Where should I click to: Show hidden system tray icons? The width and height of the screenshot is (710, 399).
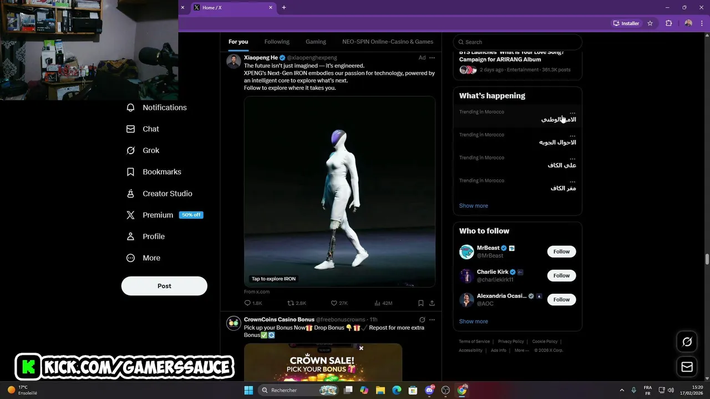[621, 390]
